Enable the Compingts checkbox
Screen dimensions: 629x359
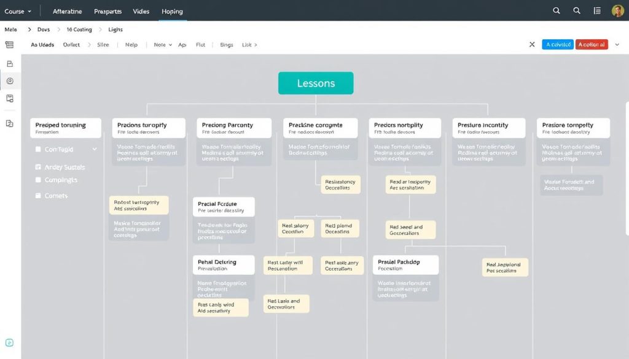tap(39, 180)
